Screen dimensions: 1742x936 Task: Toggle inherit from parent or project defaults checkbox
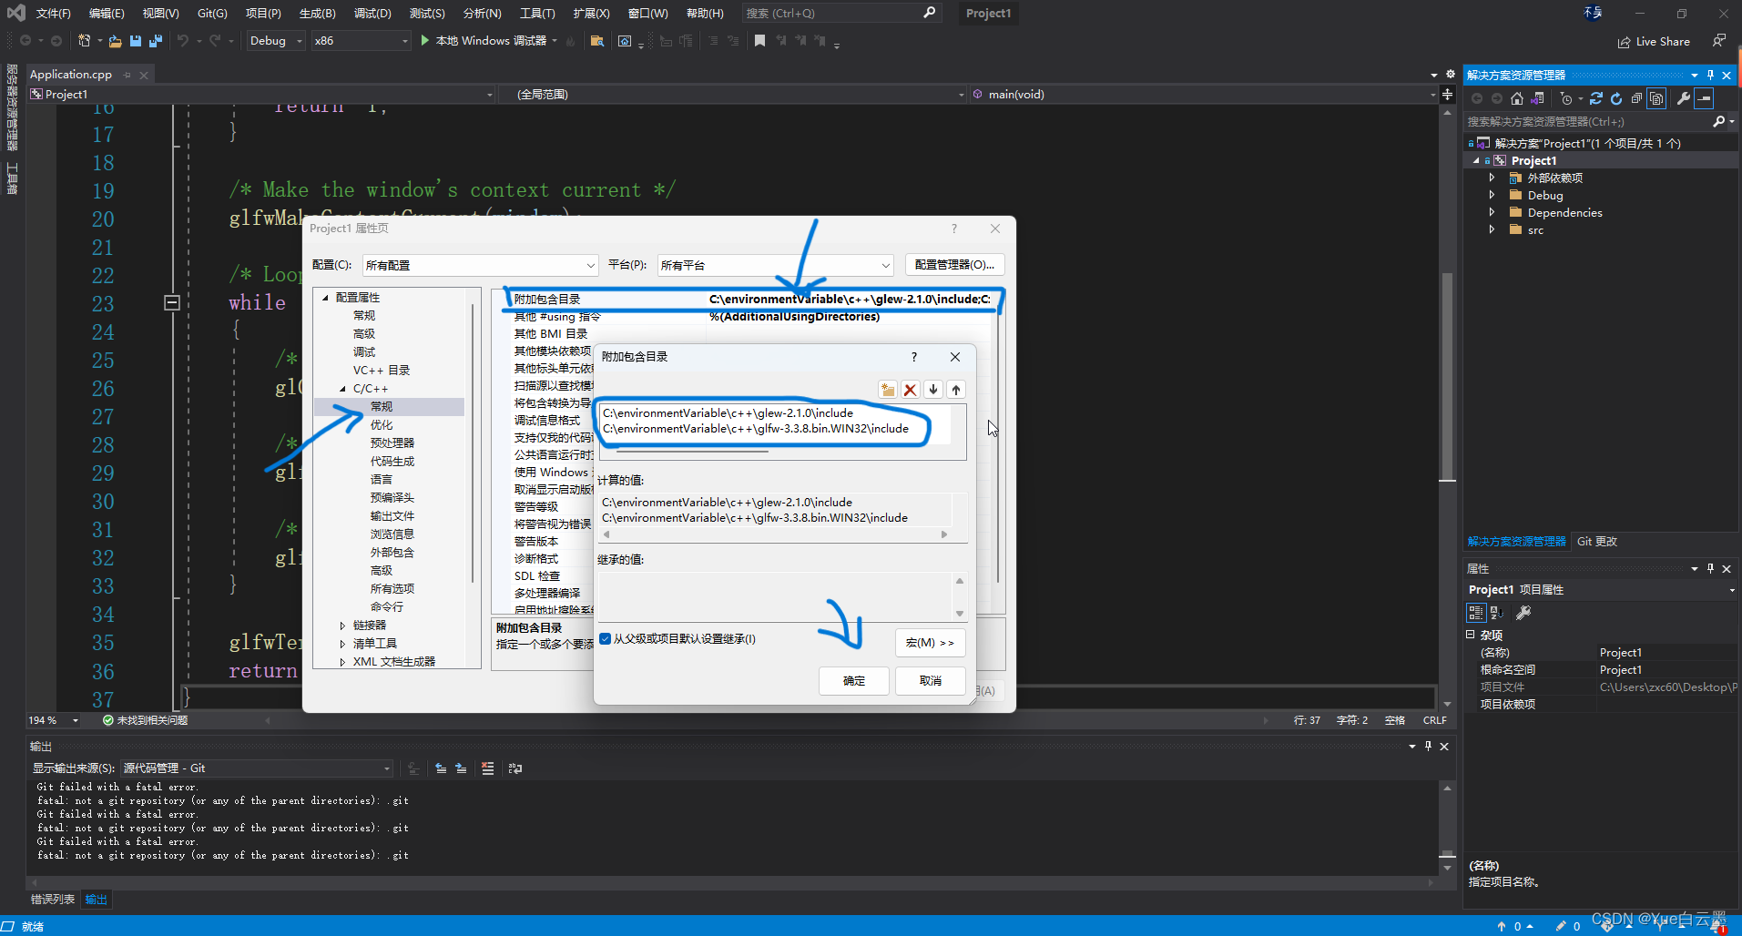(x=606, y=638)
